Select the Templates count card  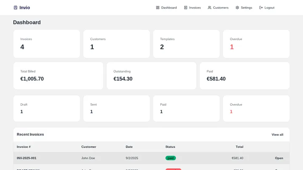[x=186, y=44]
